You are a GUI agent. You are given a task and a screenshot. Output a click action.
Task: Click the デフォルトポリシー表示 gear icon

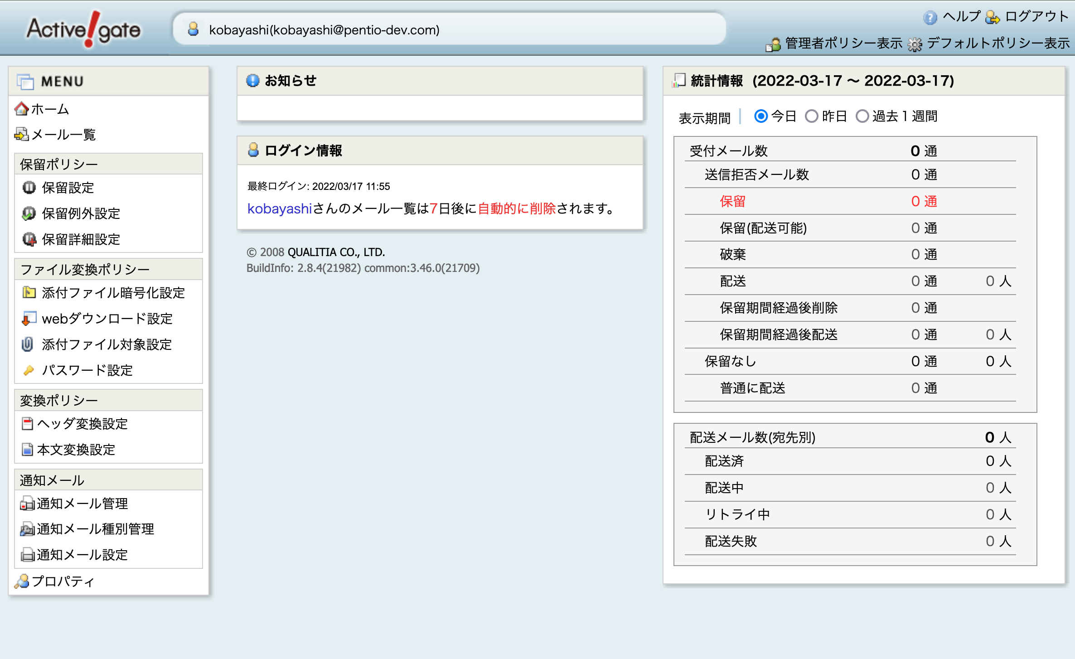pyautogui.click(x=915, y=44)
